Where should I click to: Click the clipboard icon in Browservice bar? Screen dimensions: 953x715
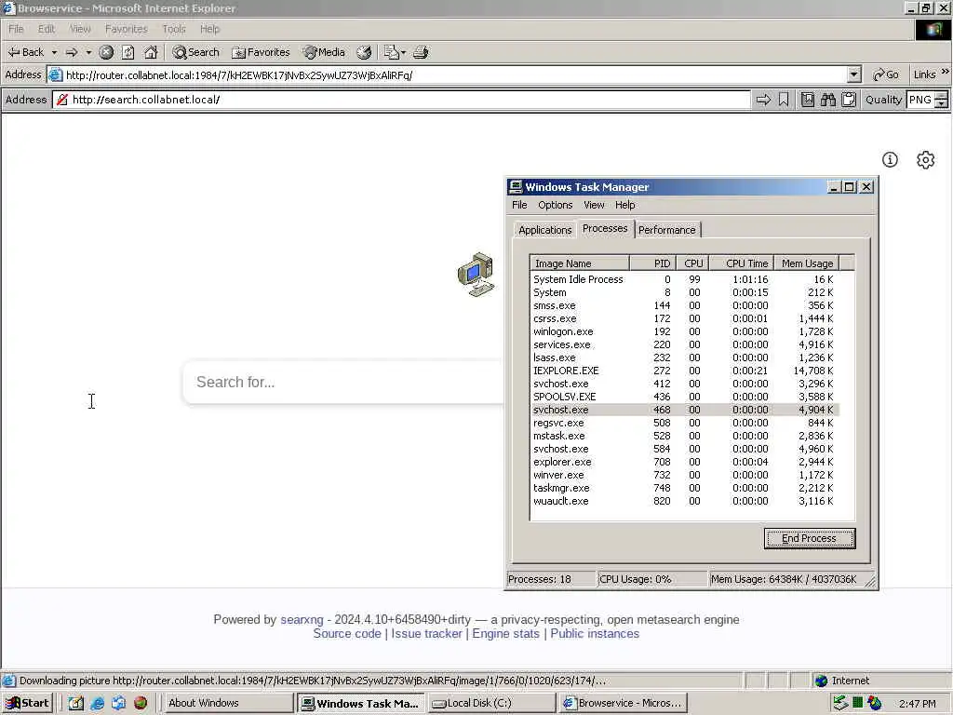coord(849,100)
